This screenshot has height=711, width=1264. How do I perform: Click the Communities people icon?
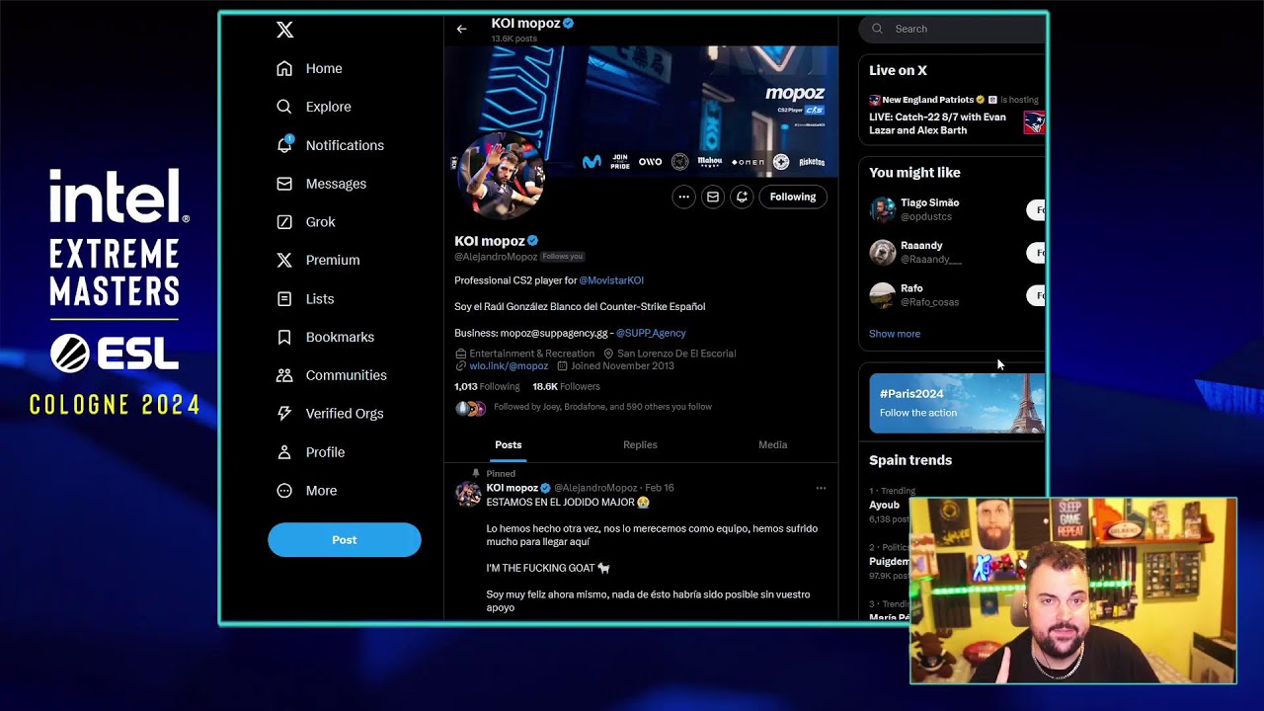coord(284,375)
